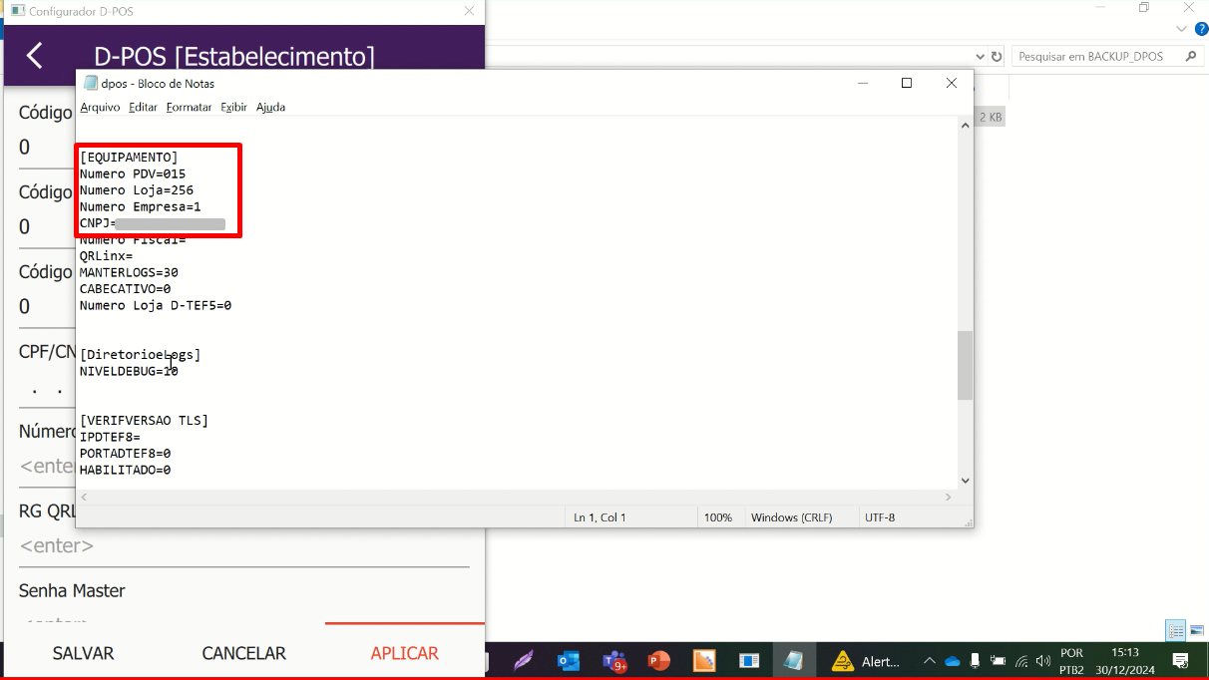Click the RG QRL enter field

(x=243, y=546)
